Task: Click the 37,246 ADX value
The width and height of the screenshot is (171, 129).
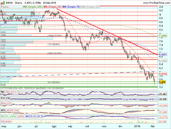Action: [163, 112]
